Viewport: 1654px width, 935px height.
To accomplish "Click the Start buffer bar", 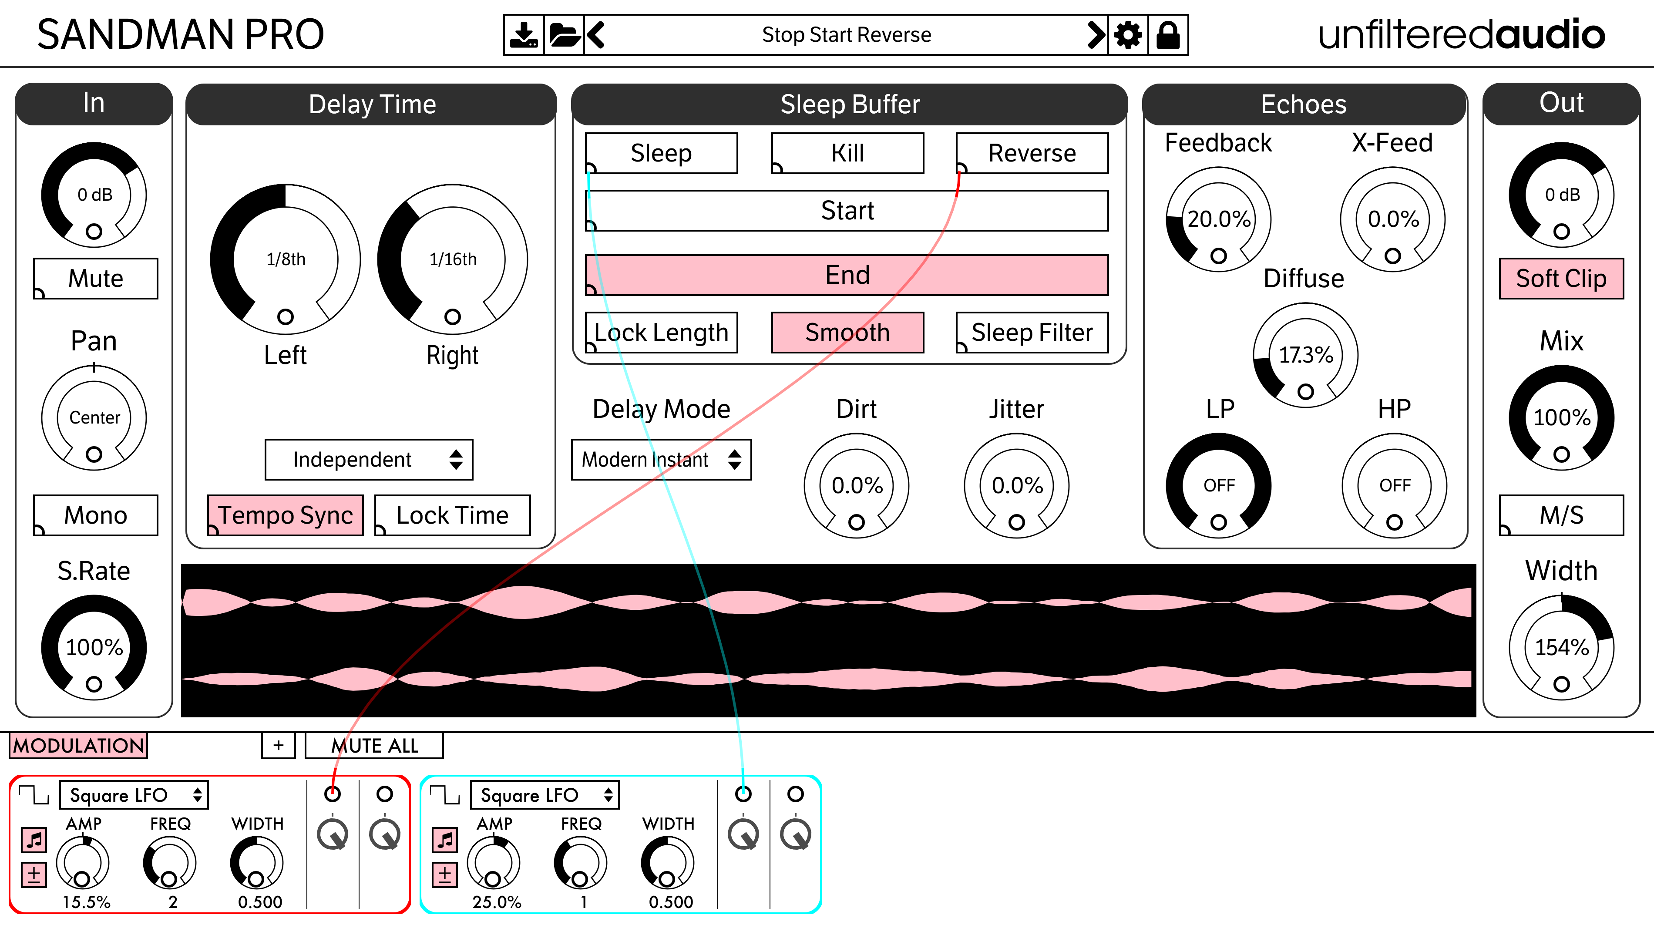I will coord(847,211).
